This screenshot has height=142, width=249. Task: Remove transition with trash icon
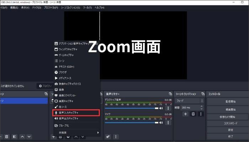pyautogui.click(x=193, y=114)
